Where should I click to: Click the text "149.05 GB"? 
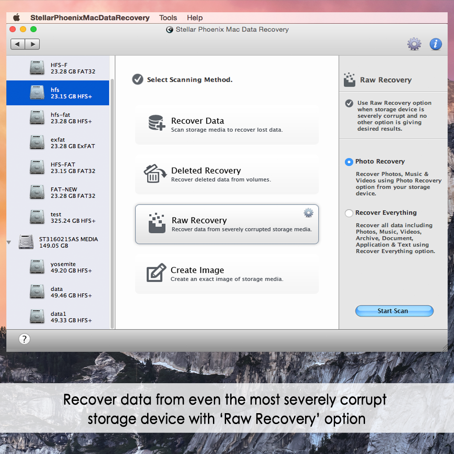(x=54, y=246)
